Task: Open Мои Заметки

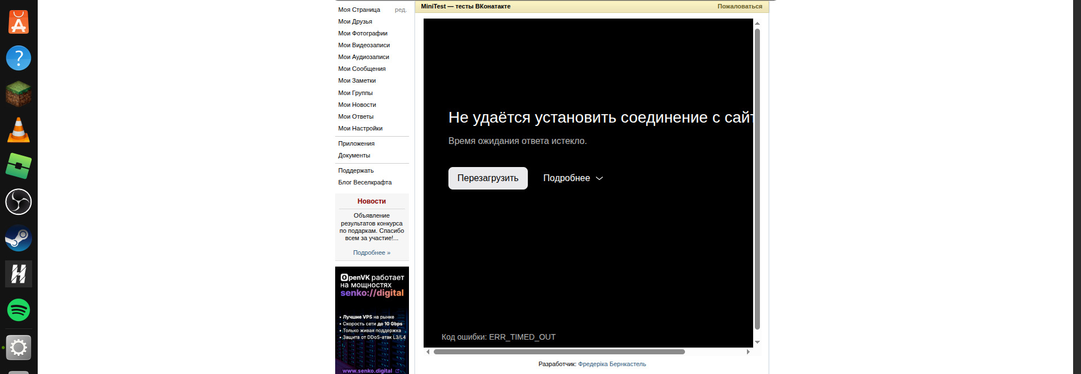Action: pyautogui.click(x=357, y=80)
